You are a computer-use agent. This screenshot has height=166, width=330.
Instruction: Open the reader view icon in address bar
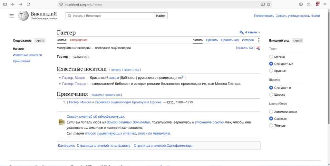pyautogui.click(x=263, y=4)
